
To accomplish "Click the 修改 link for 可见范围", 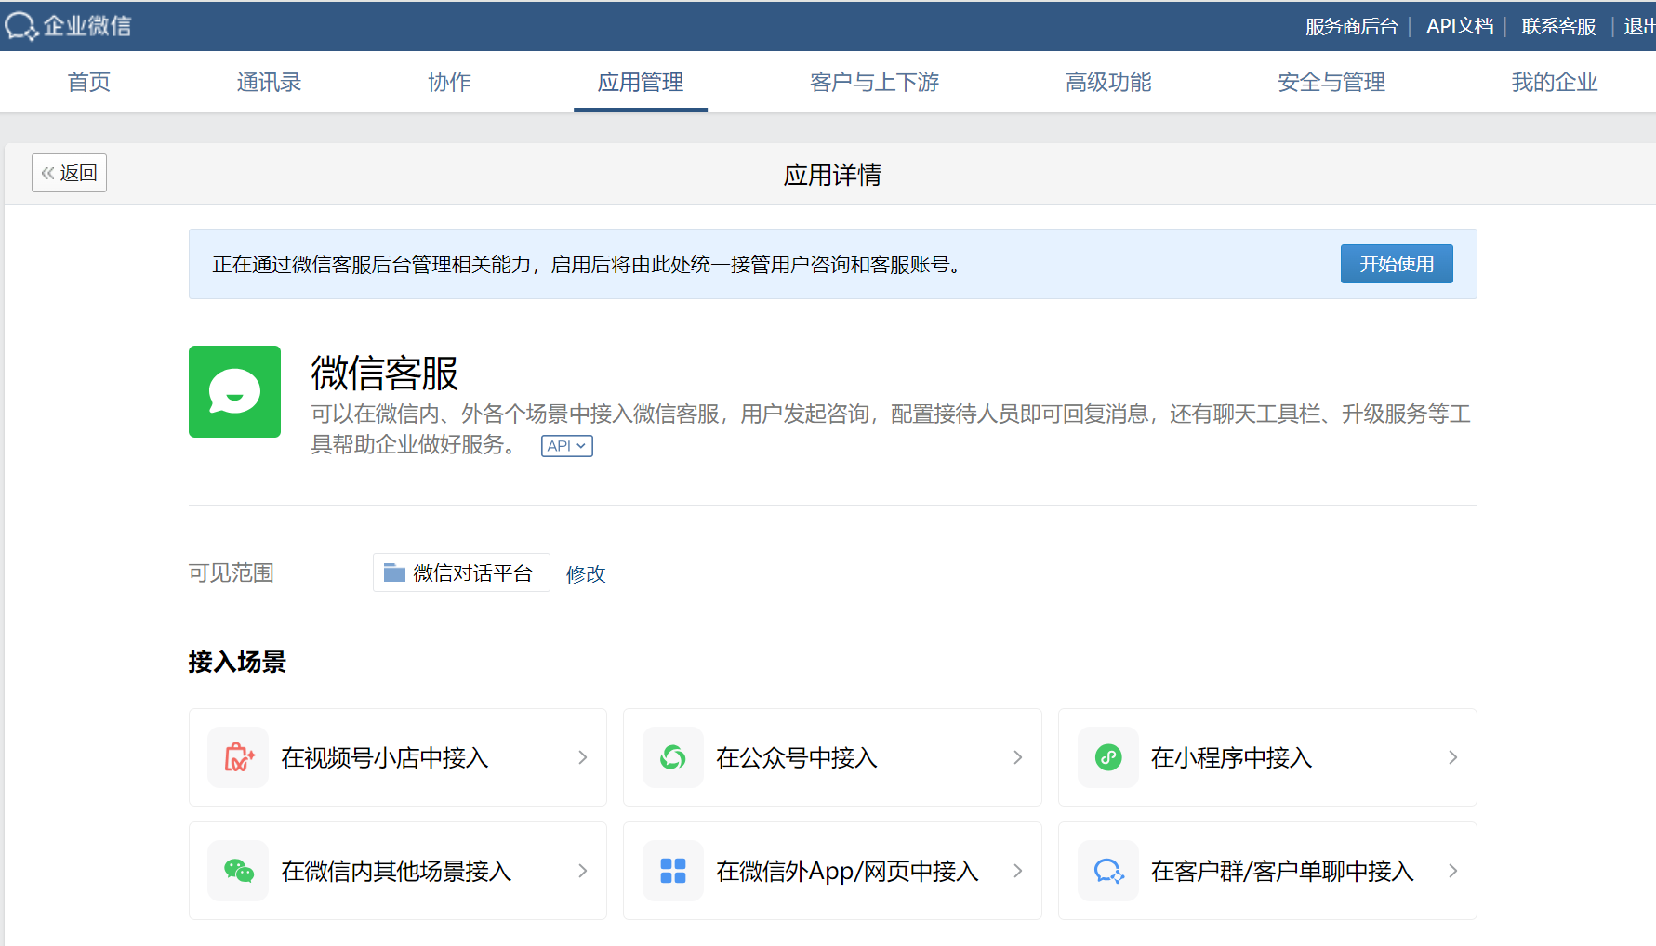I will point(586,574).
